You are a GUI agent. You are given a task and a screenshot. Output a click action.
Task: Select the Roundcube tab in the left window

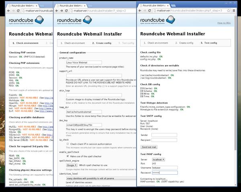[23, 6]
